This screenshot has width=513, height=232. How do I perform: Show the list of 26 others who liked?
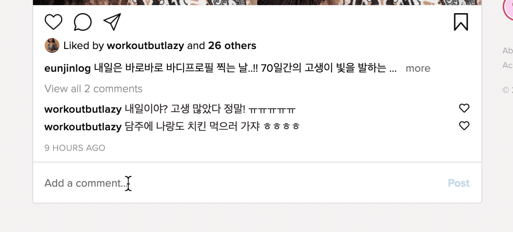(232, 46)
